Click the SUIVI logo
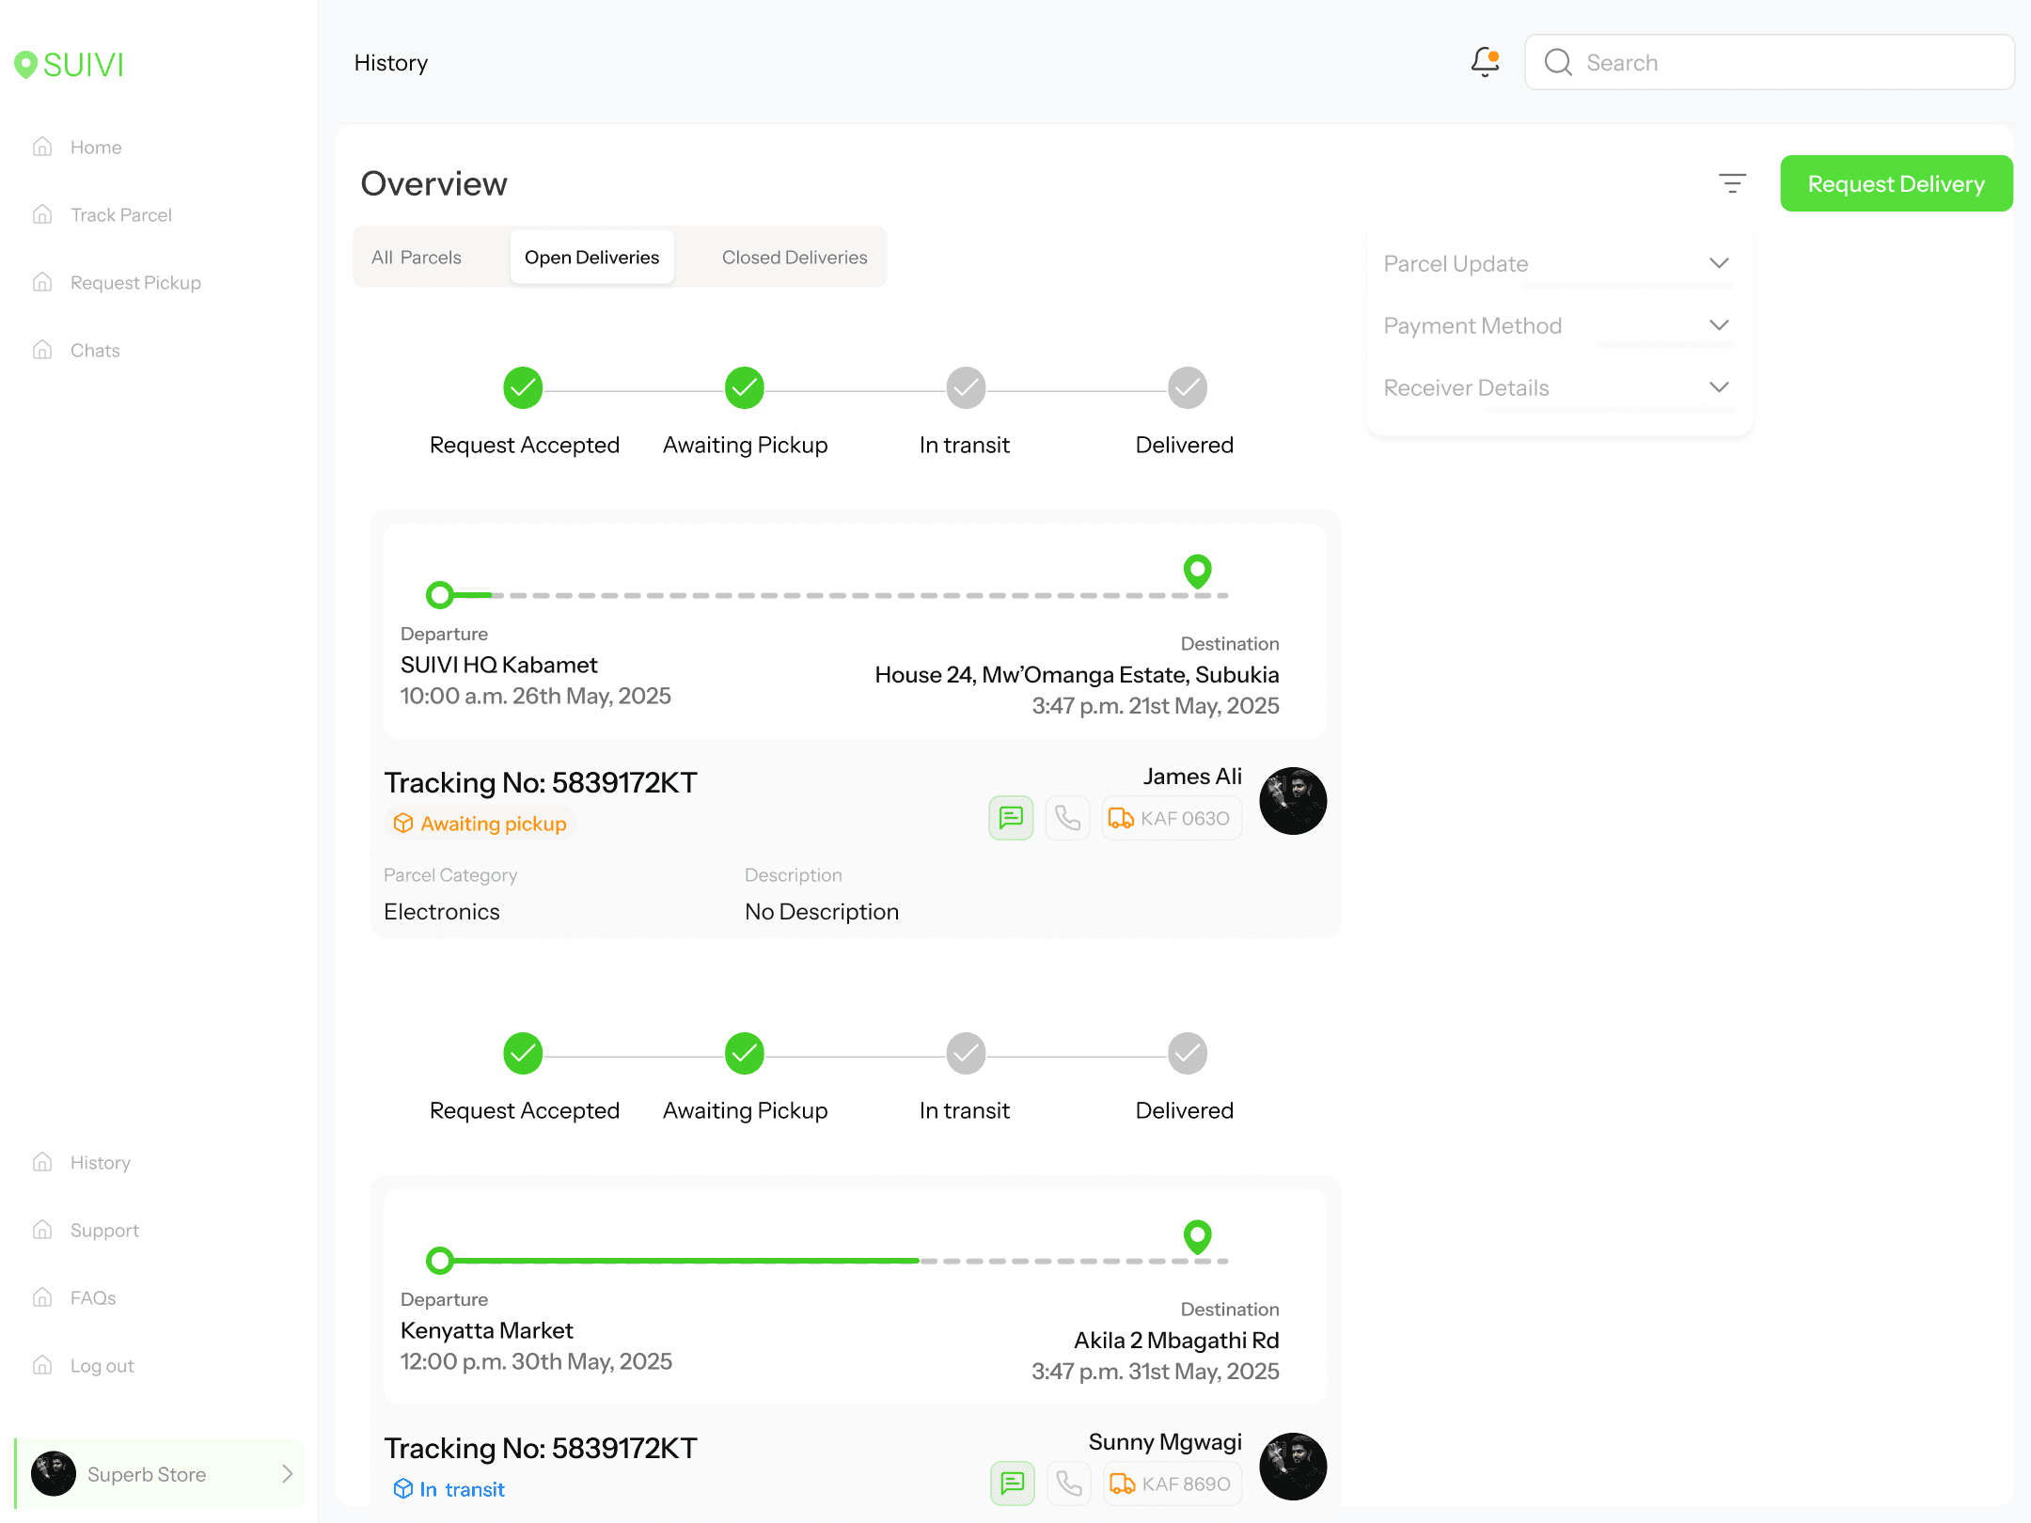This screenshot has height=1523, width=2031. (x=71, y=64)
